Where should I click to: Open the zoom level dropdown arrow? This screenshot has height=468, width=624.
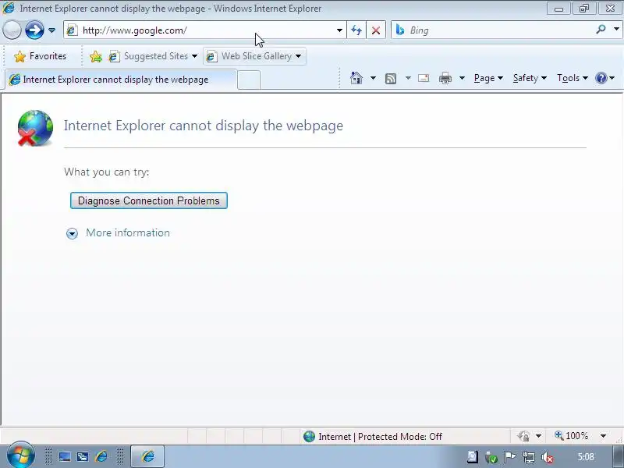coord(603,436)
